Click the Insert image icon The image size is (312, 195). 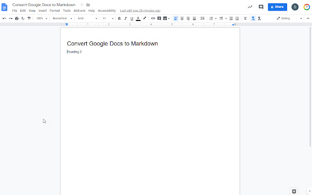(165, 19)
